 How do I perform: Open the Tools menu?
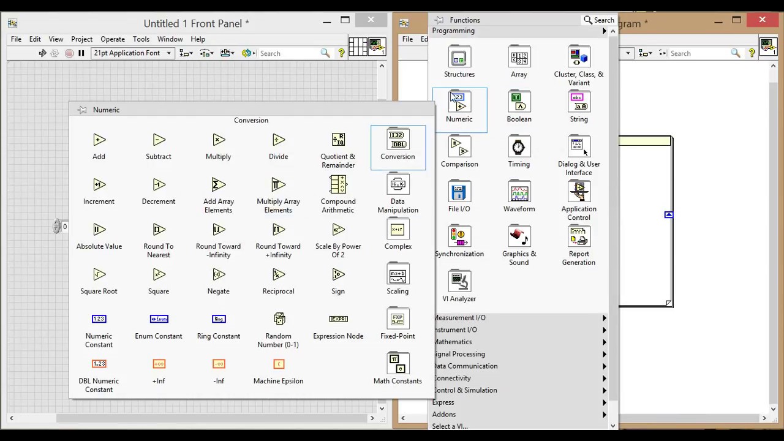coord(141,39)
